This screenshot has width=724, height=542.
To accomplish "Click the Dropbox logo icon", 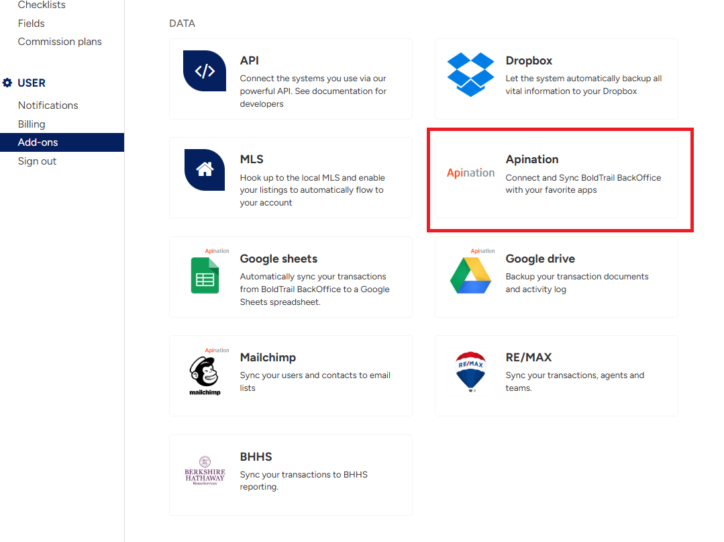I will (x=470, y=74).
